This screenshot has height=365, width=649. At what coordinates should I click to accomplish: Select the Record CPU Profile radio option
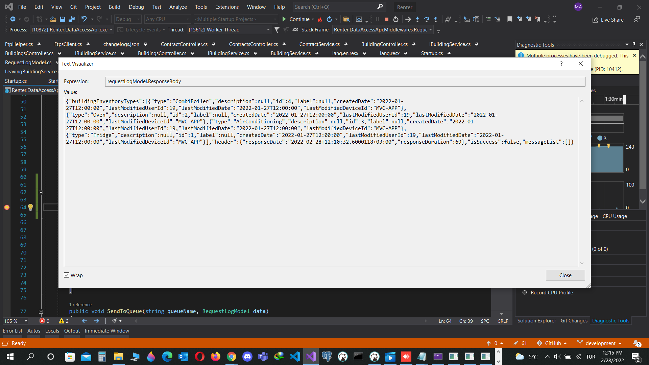coord(525,292)
